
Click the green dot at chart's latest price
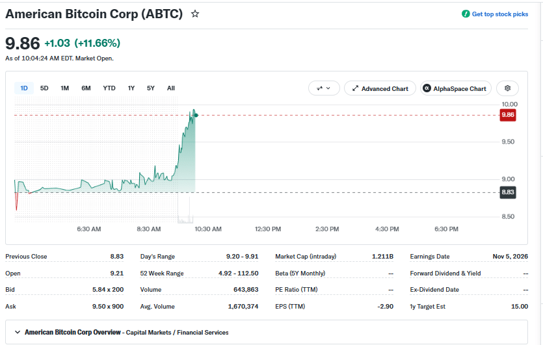pos(196,115)
